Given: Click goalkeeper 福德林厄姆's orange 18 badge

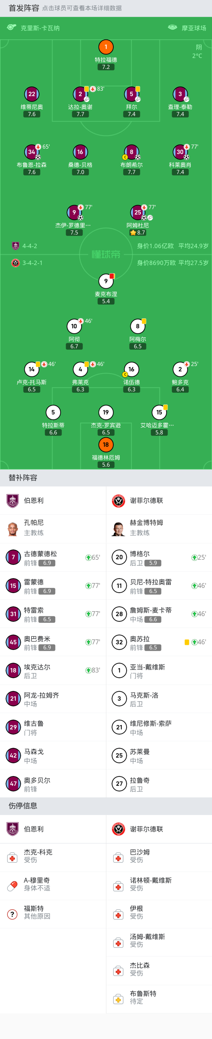Looking at the screenshot, I should (106, 444).
